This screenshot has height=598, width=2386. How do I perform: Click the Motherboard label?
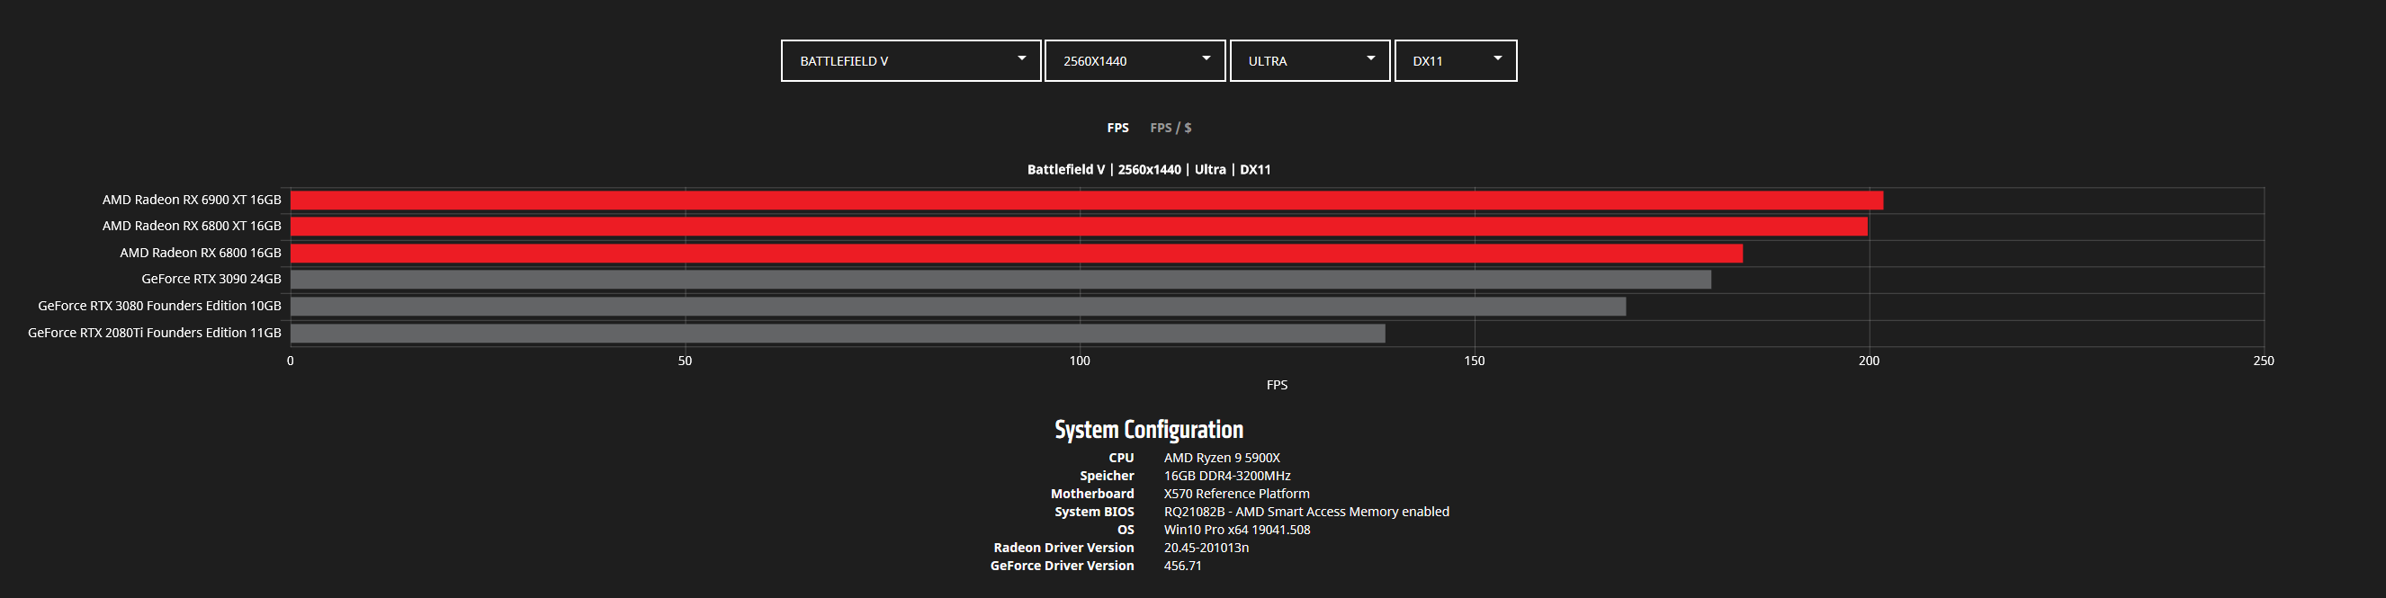(x=1092, y=494)
